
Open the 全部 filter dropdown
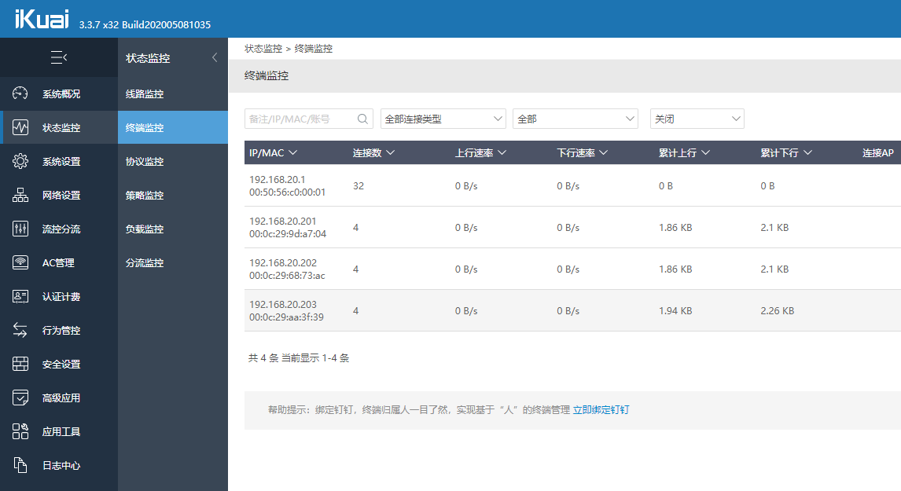575,119
